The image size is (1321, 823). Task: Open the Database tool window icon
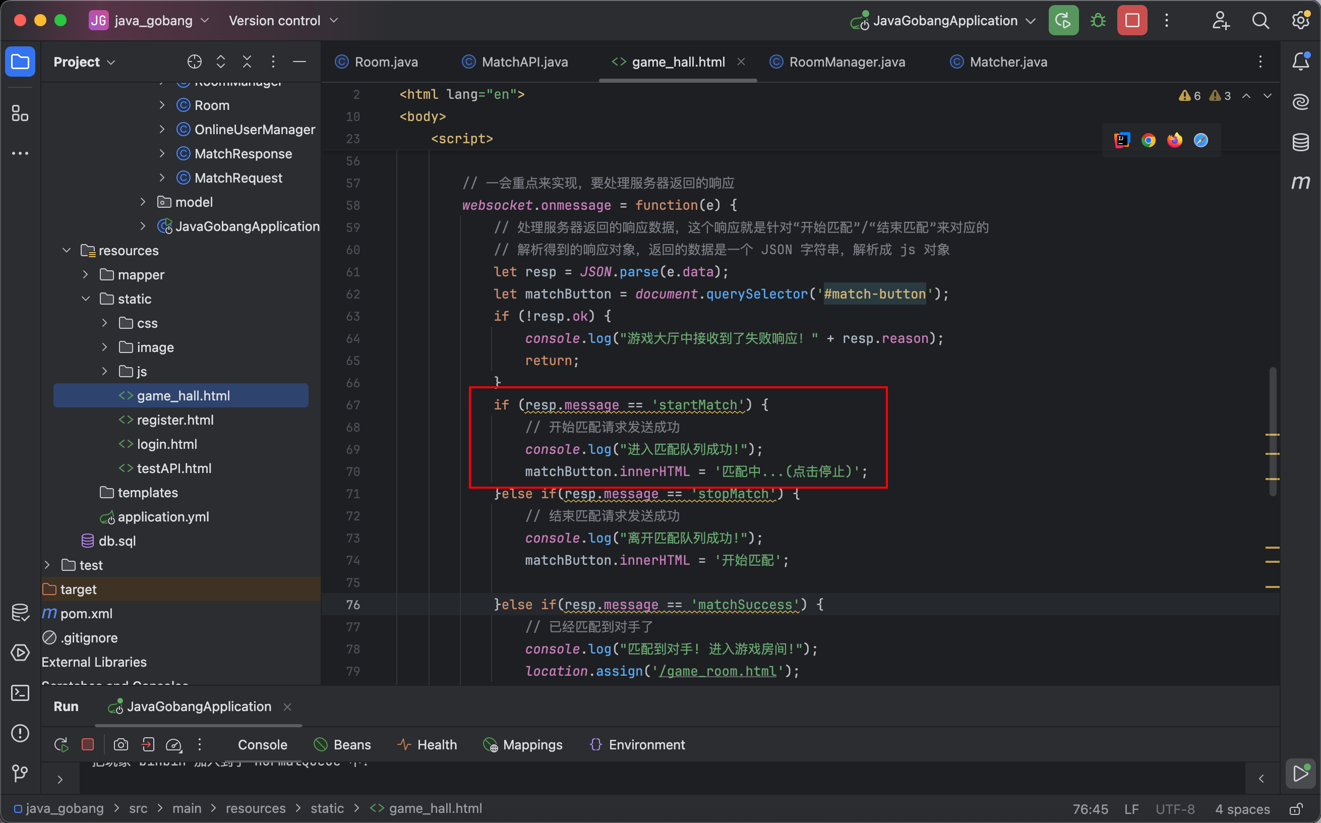click(1300, 142)
